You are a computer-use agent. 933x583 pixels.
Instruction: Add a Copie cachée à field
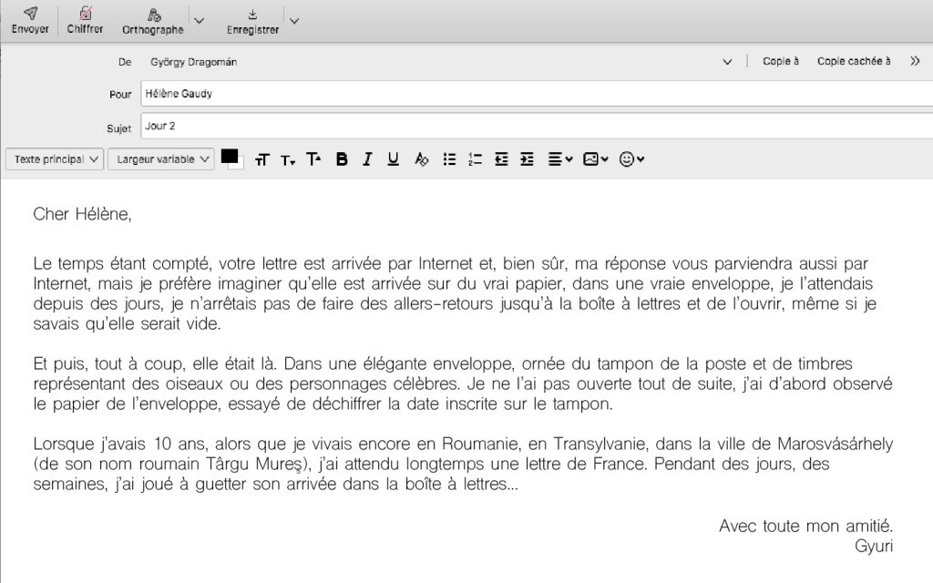click(x=854, y=62)
